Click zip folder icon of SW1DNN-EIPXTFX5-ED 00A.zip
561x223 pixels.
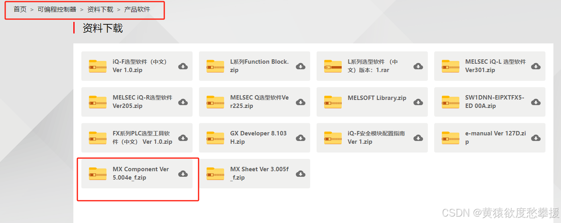(x=451, y=102)
